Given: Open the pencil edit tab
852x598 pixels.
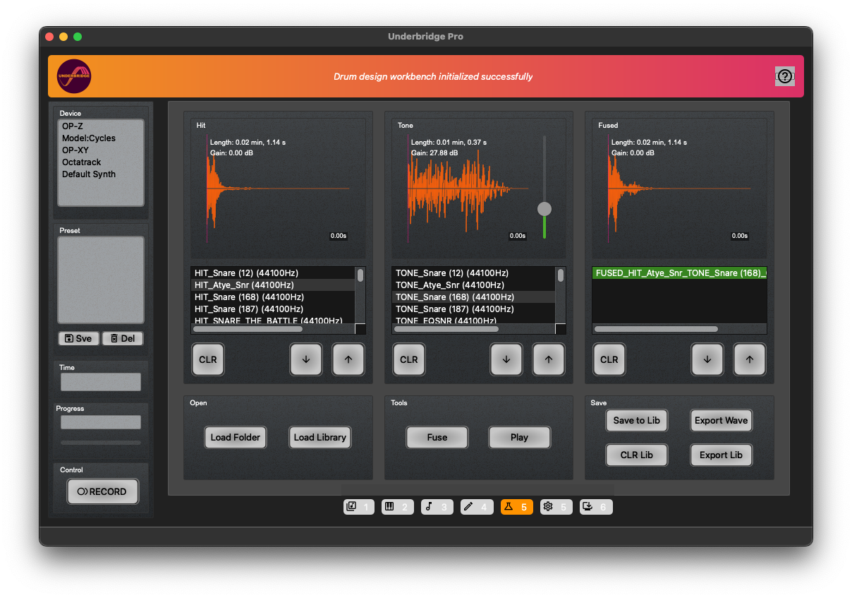Looking at the screenshot, I should (x=476, y=507).
